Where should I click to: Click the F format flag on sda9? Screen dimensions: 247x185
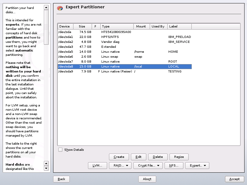click(99, 72)
